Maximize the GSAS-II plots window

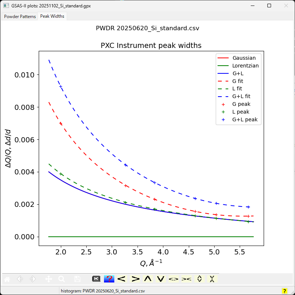pos(269,6)
